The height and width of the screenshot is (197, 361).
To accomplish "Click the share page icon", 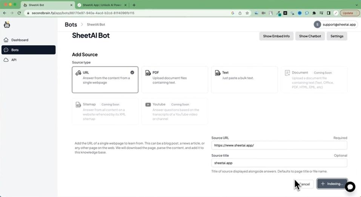I will 240,13.
